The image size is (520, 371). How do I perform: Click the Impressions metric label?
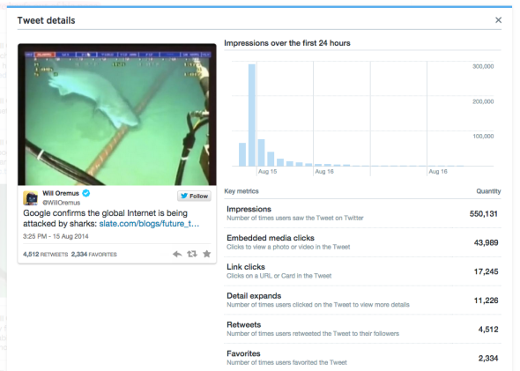(x=249, y=209)
